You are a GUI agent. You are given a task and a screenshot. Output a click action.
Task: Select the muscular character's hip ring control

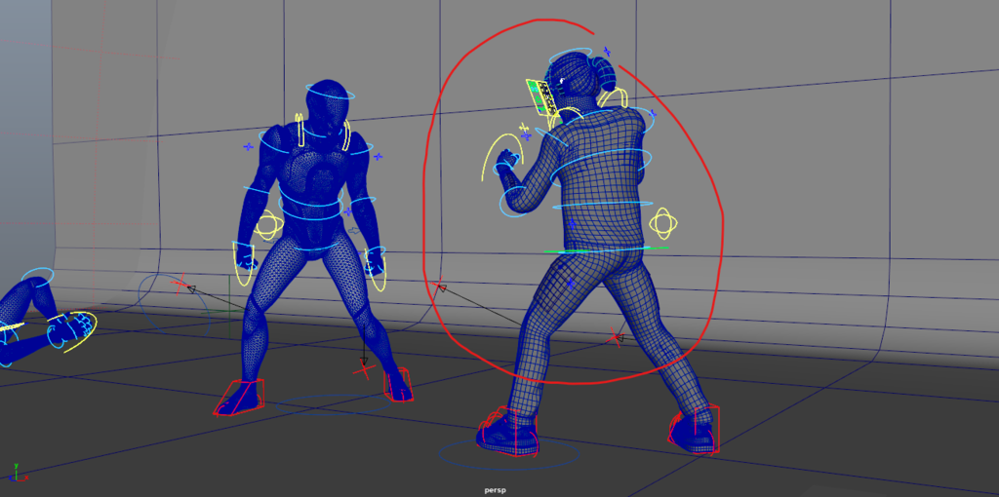[314, 248]
